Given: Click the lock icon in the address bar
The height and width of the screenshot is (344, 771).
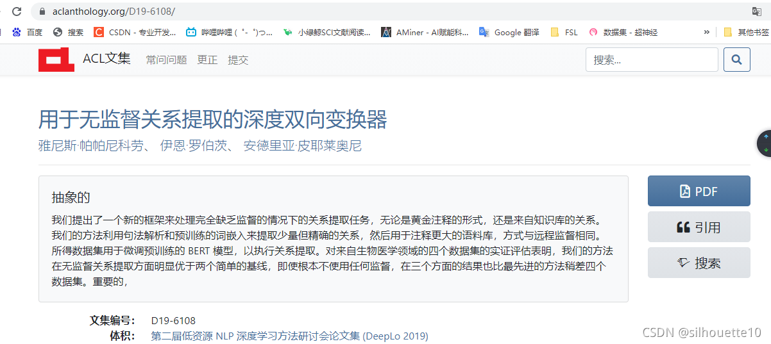Looking at the screenshot, I should pos(42,12).
